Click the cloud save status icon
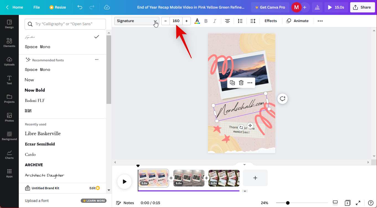This screenshot has height=208, width=377. pos(107,7)
